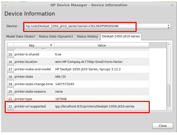This screenshot has width=177, height=135.
Task: Click the printer-state-change-time key cell
Action: tap(34, 84)
